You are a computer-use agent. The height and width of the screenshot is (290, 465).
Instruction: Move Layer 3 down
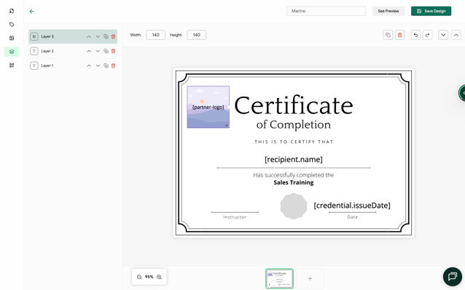(98, 36)
